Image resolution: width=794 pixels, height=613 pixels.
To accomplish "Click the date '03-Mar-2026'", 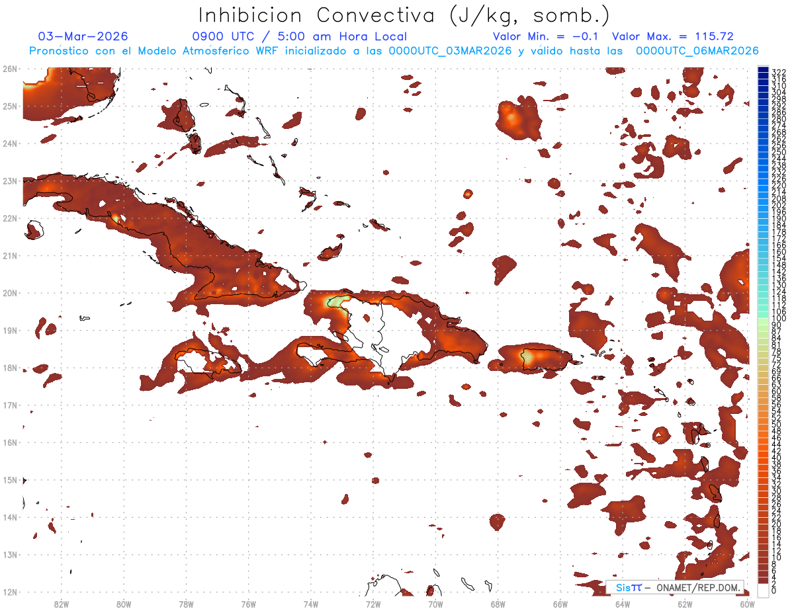I will tap(83, 36).
